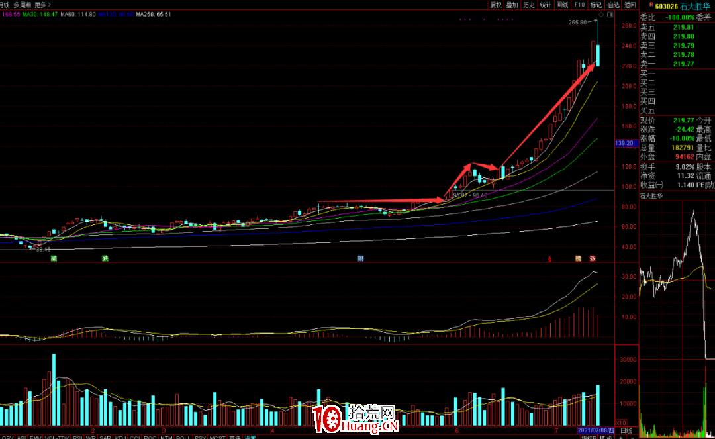The image size is (715, 439).
Task: Click the 返回 back button
Action: [x=630, y=5]
